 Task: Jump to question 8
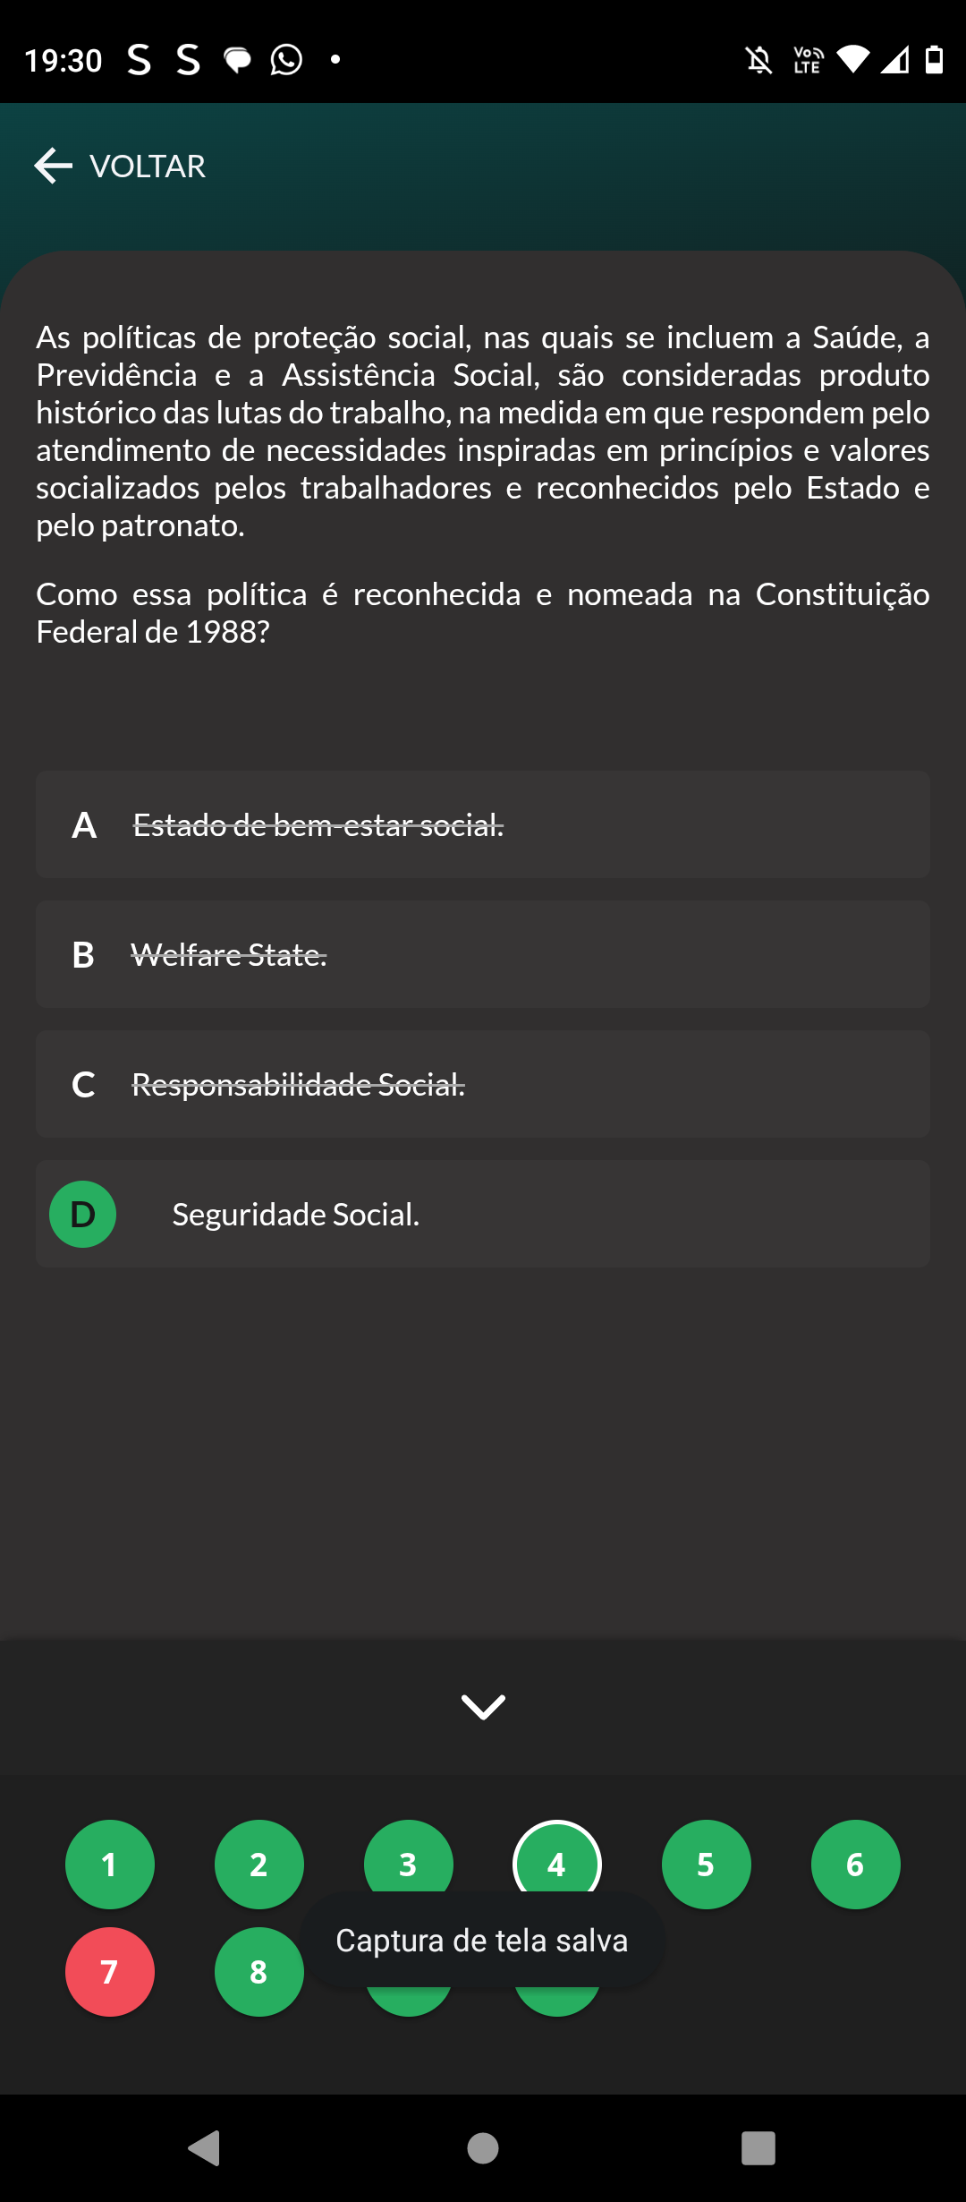258,1971
